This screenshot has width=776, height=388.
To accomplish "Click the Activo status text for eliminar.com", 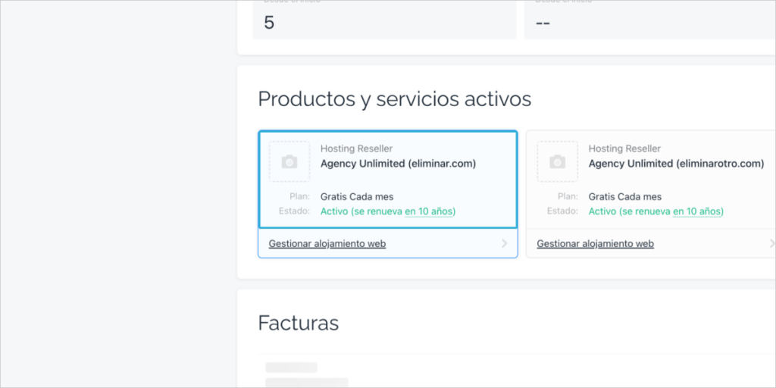I will pyautogui.click(x=388, y=211).
